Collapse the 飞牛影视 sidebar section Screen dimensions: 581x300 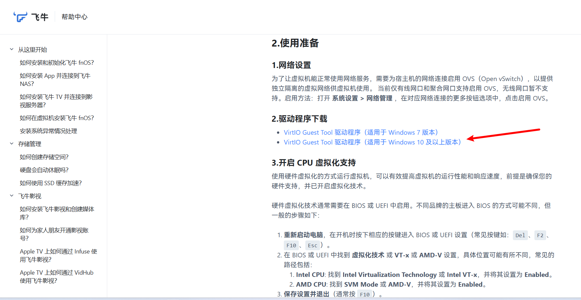pyautogui.click(x=12, y=196)
